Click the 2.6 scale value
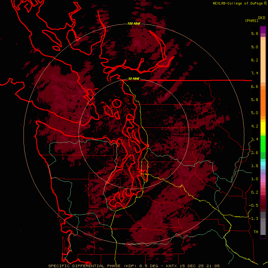The image size is (268, 268). (255, 153)
